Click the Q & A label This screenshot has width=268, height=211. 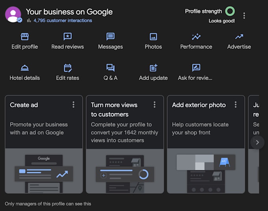coord(110,78)
